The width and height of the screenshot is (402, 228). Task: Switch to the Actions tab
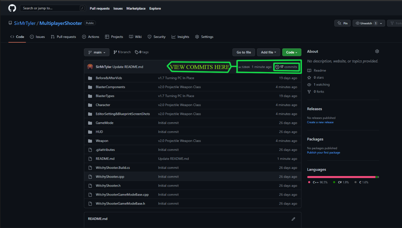[91, 37]
